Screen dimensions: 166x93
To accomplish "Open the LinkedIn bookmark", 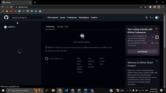I will [36, 11].
